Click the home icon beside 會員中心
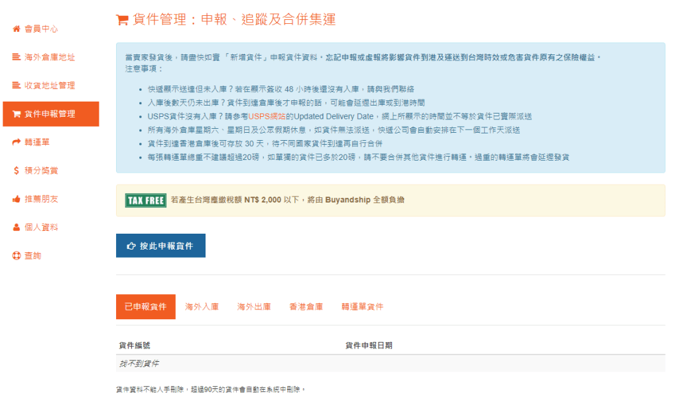Screen dimensions: 679x397 (x=17, y=29)
